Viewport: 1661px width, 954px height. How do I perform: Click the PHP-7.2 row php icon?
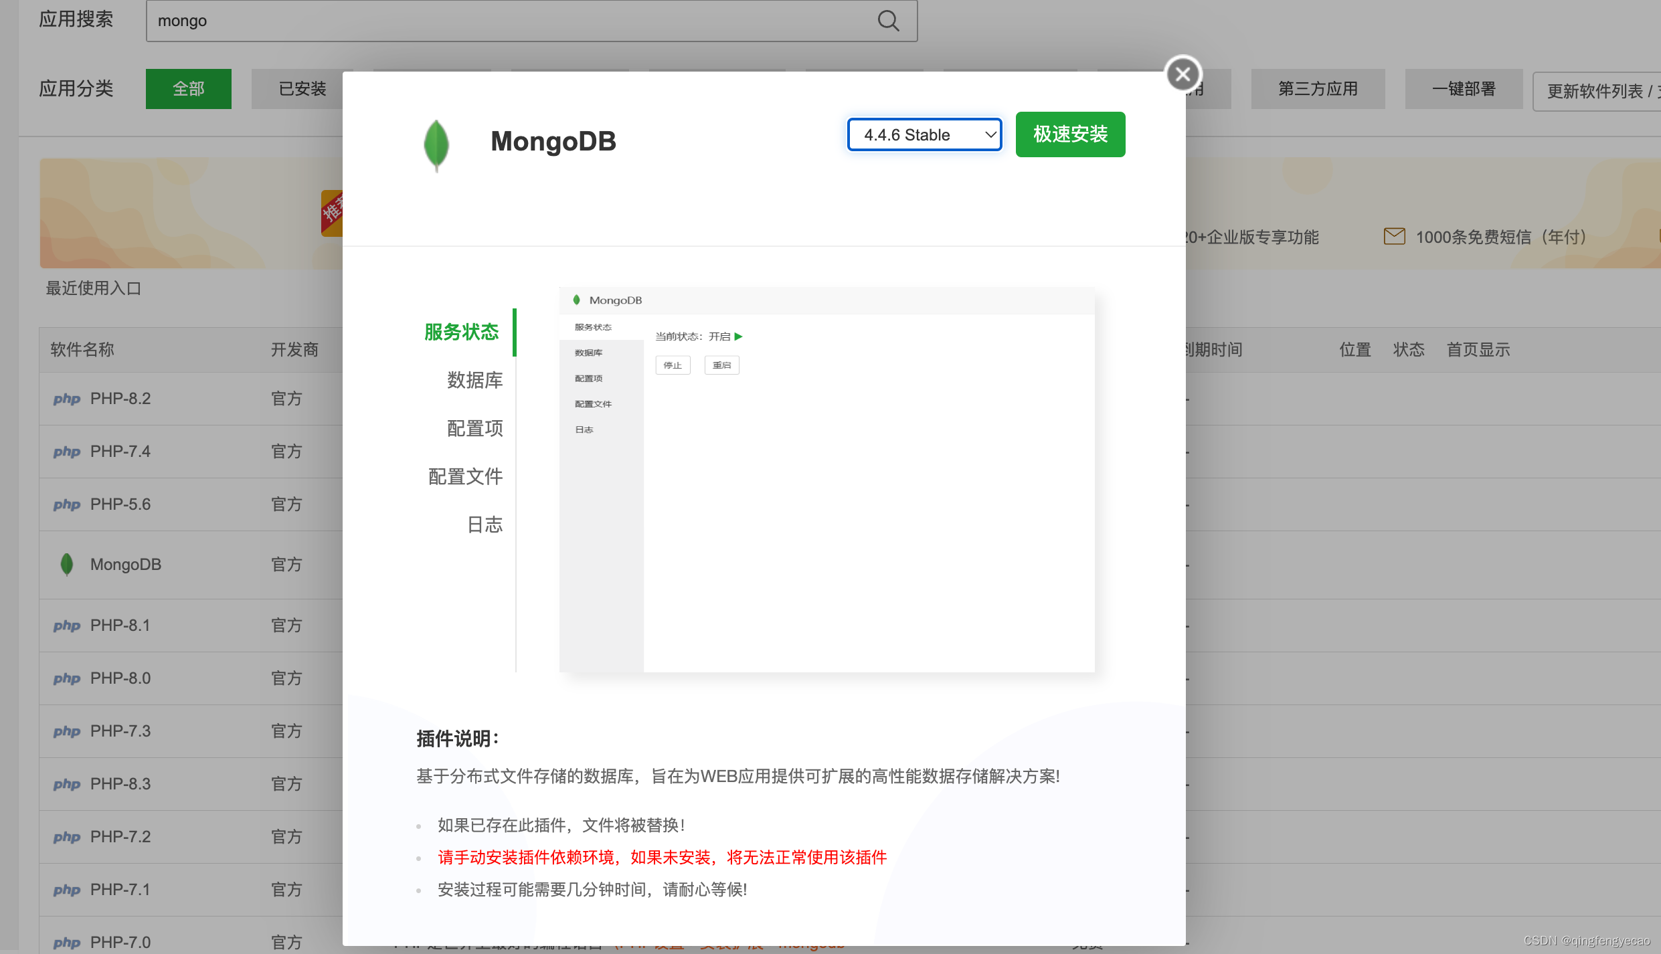point(67,838)
